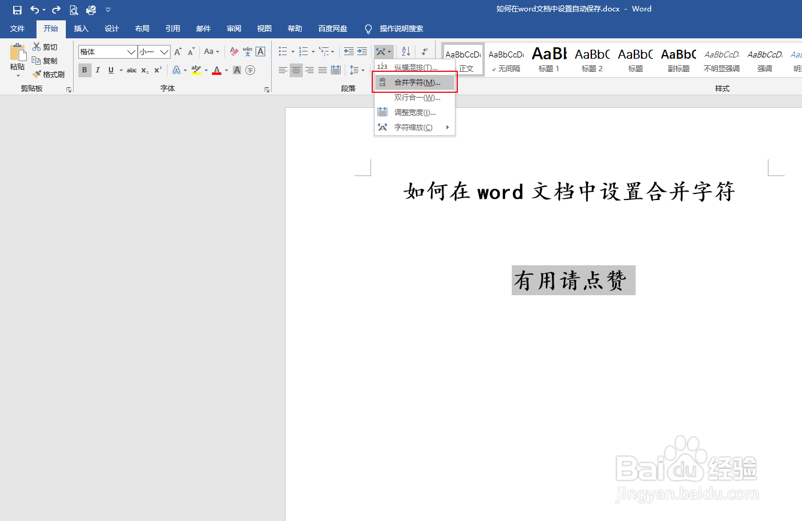The width and height of the screenshot is (802, 521).
Task: Open Print Preview from the quick access toolbar
Action: tap(74, 10)
